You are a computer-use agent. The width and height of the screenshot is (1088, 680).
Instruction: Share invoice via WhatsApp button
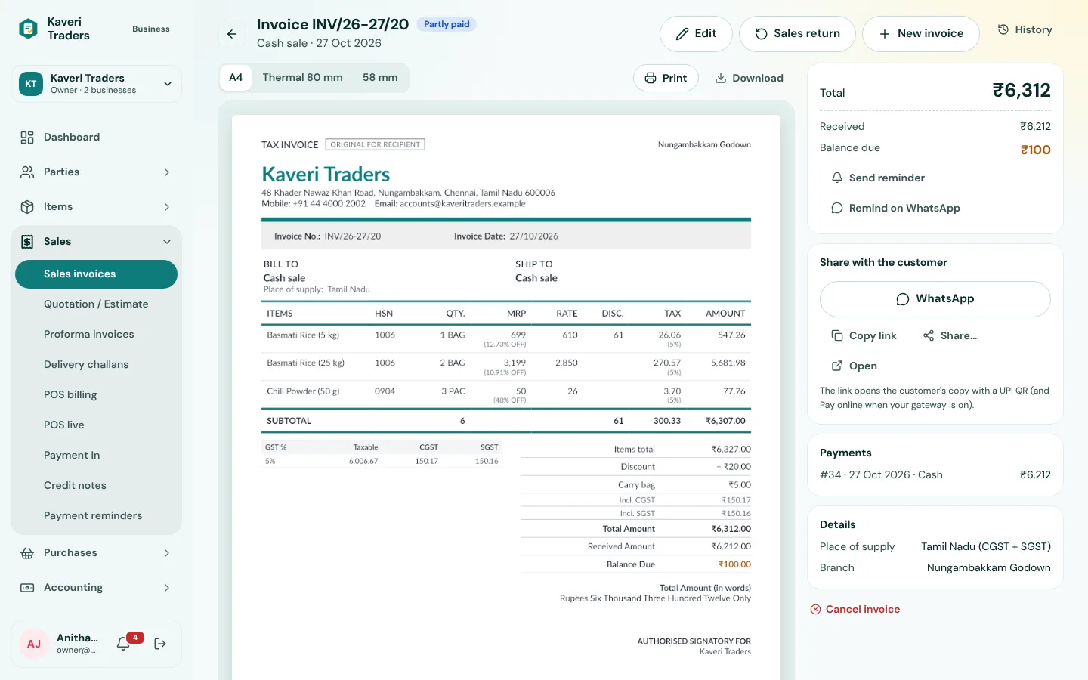[935, 299]
